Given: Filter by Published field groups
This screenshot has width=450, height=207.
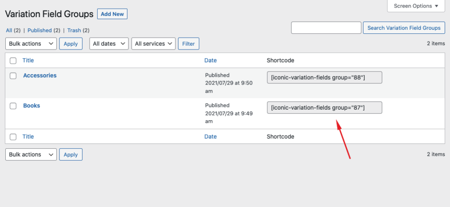Looking at the screenshot, I should pyautogui.click(x=40, y=30).
